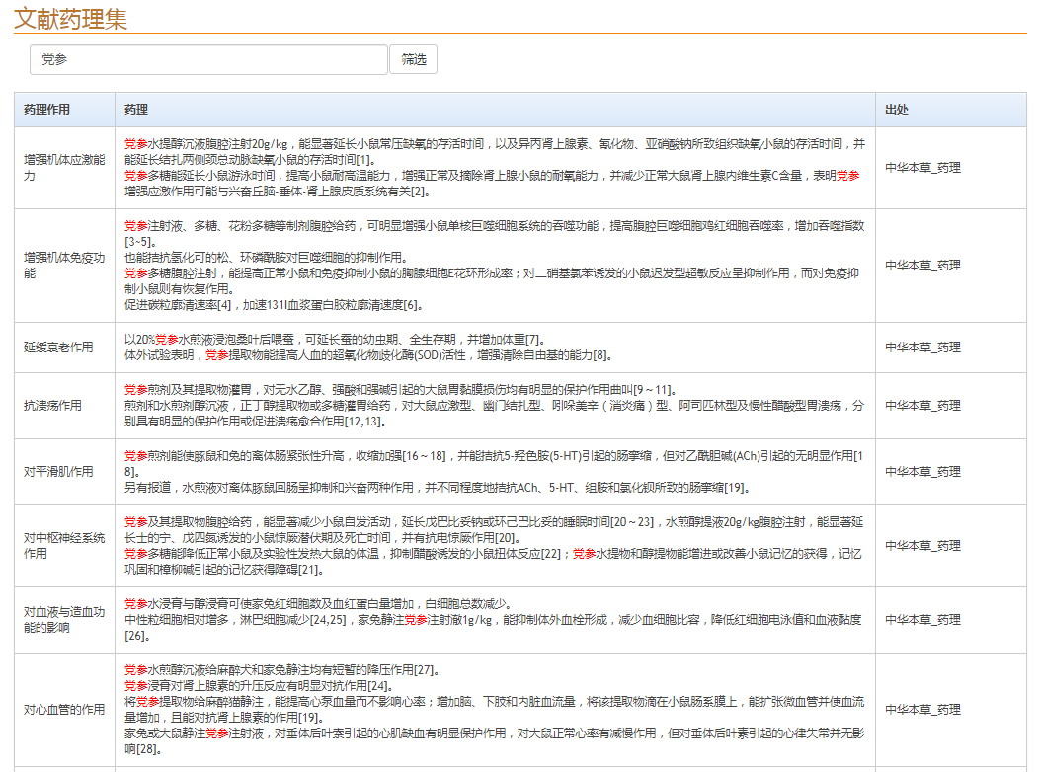Click 中华本草_药理 source in 对血液与造血功能 row
Viewport: 1039px width, 772px height.
(x=923, y=620)
